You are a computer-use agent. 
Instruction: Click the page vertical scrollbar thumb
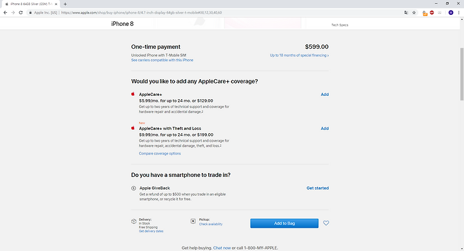461,74
